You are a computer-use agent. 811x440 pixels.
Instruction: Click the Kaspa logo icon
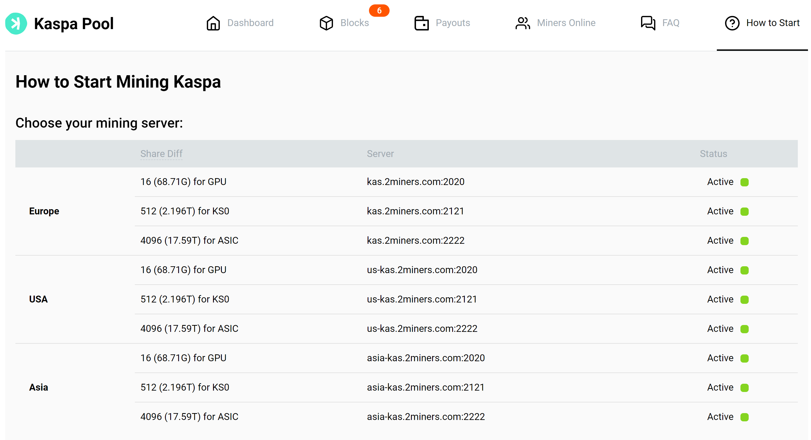16,23
